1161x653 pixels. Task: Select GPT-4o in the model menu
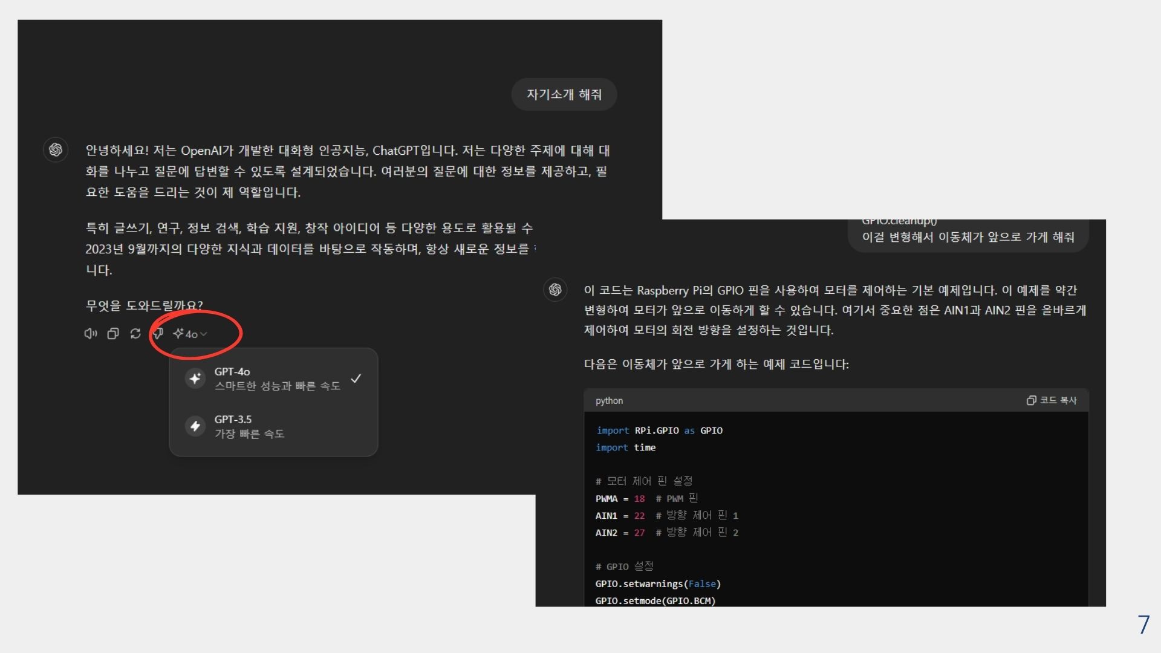coord(273,378)
